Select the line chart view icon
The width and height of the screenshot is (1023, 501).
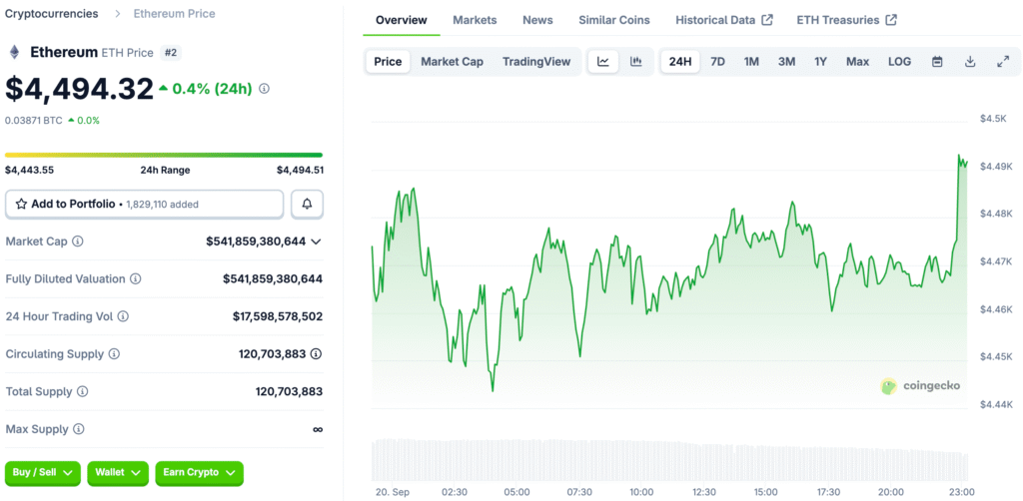(603, 61)
